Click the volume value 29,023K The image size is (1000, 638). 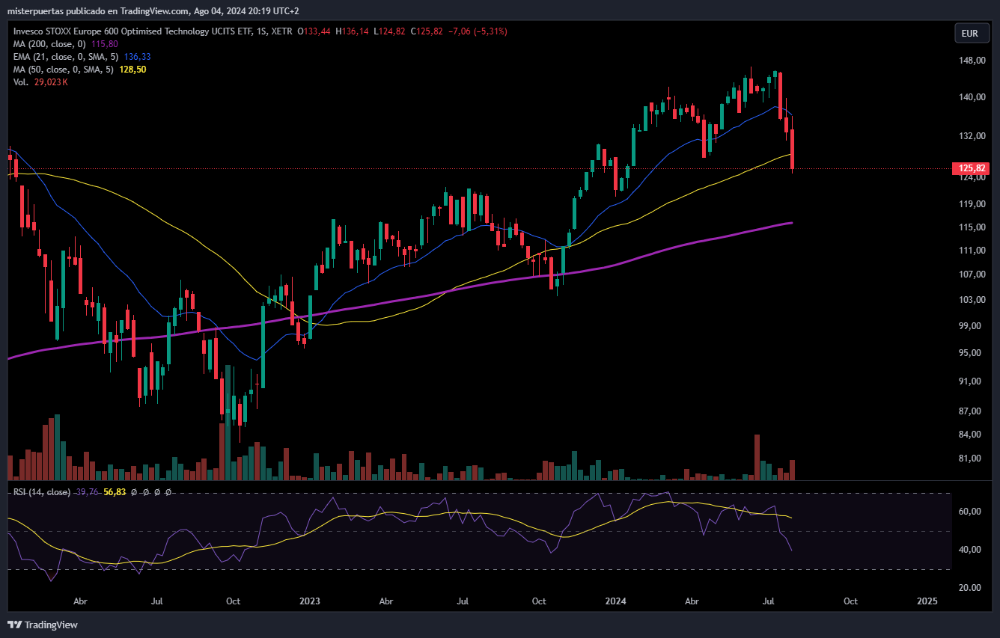(x=52, y=82)
